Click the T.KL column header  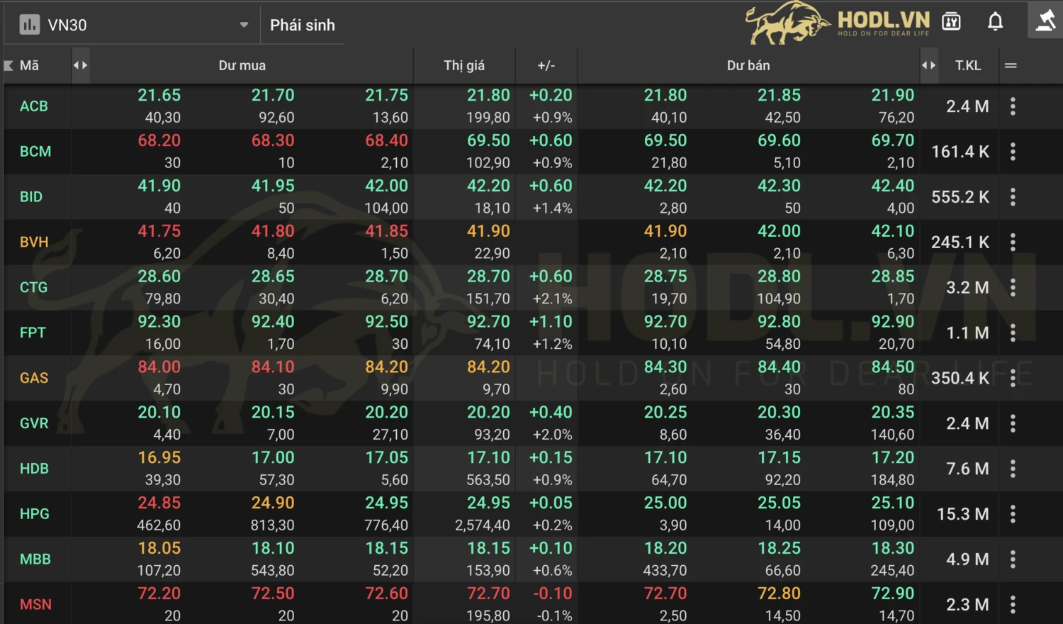[x=967, y=65]
